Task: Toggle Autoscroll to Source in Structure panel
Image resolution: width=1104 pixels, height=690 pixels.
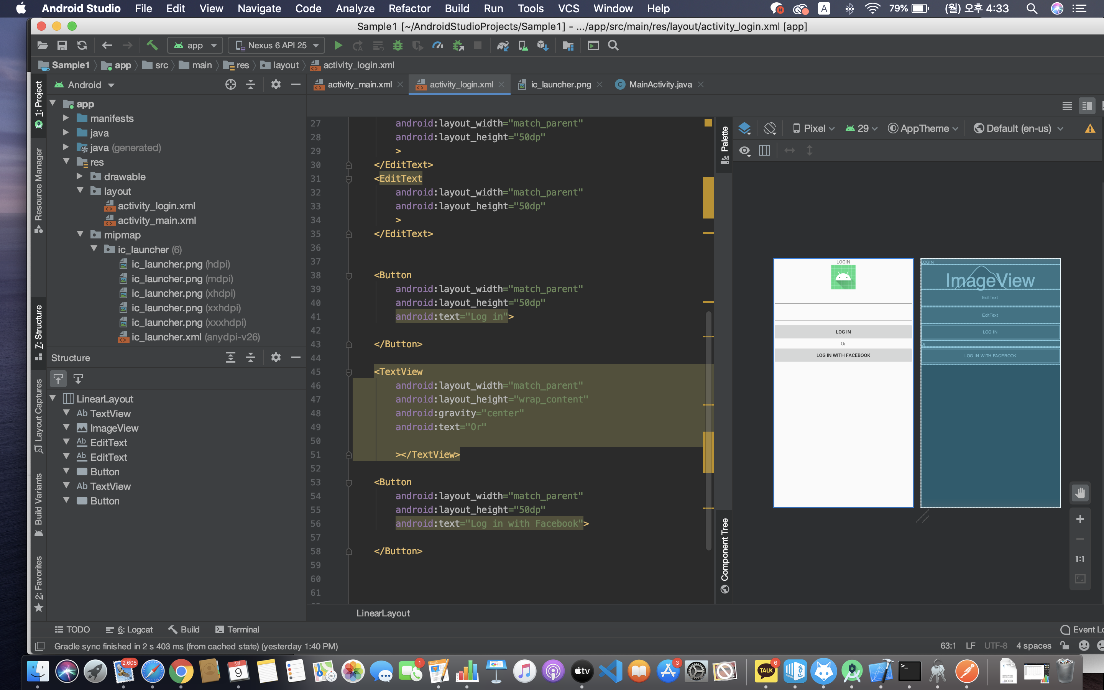Action: pos(58,379)
